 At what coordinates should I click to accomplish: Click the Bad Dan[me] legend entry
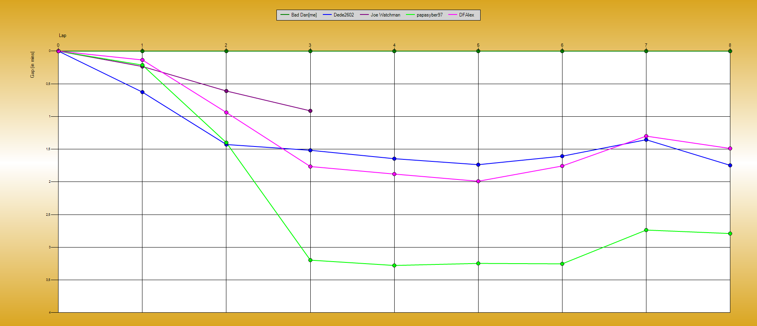[299, 15]
